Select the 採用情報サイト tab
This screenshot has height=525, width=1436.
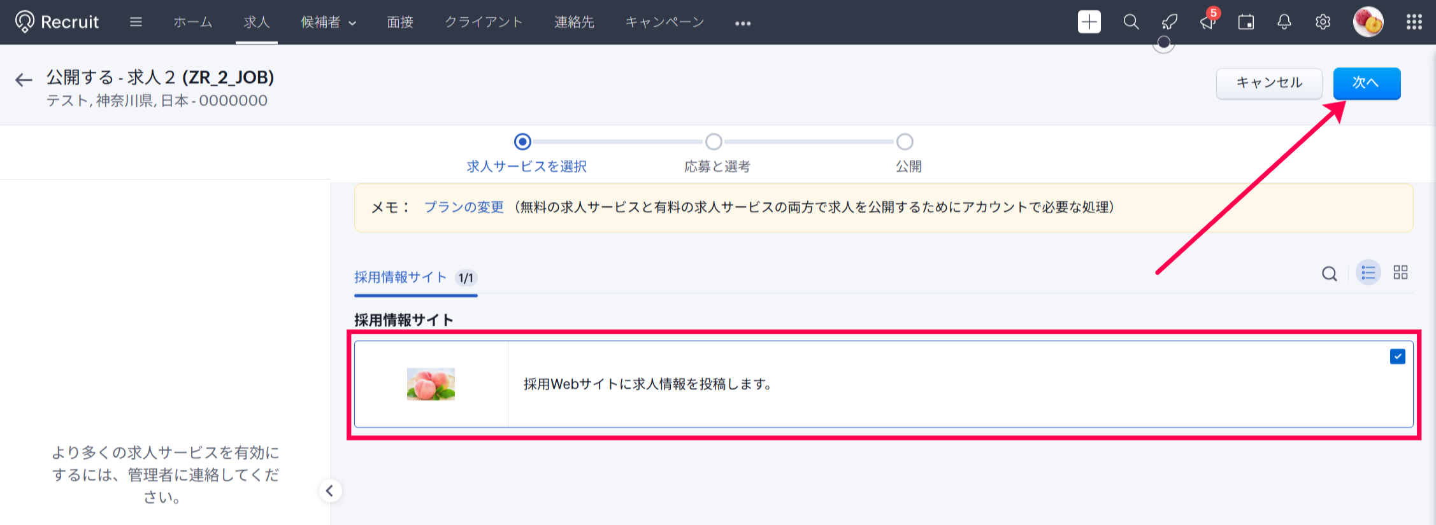coord(401,277)
